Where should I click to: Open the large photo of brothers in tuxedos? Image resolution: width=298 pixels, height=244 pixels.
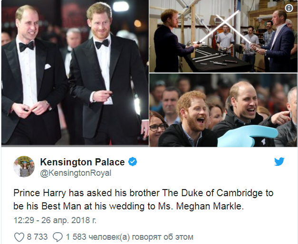(x=75, y=72)
